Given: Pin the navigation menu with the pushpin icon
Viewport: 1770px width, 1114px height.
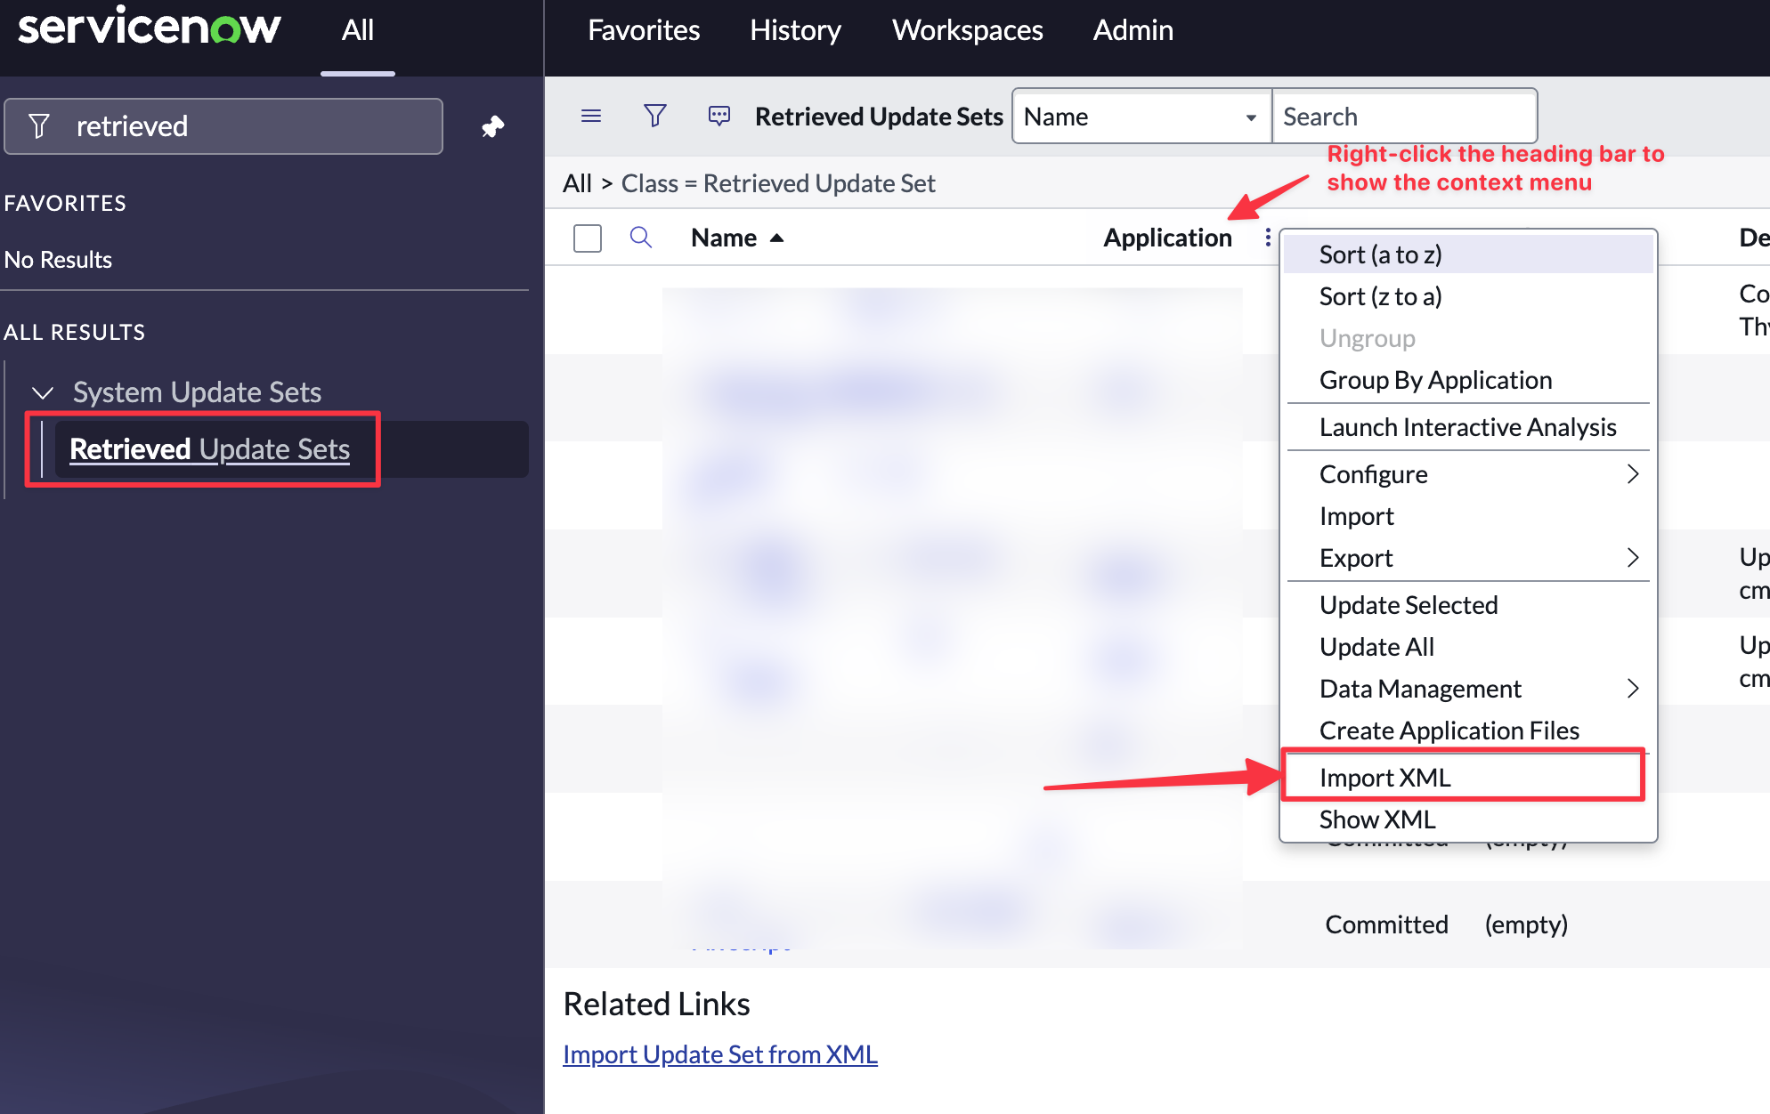Looking at the screenshot, I should click(492, 126).
